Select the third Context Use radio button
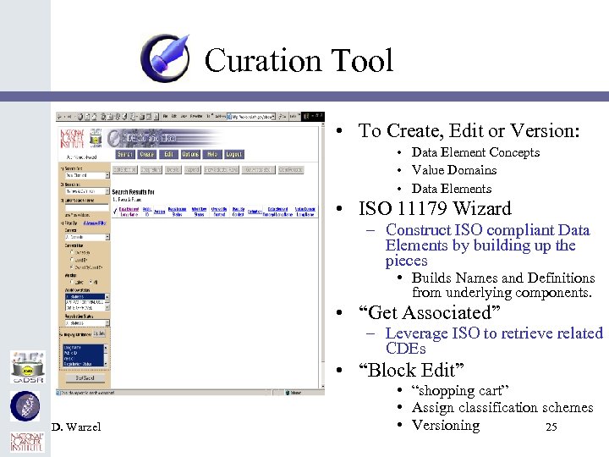This screenshot has width=609, height=457. click(x=71, y=267)
